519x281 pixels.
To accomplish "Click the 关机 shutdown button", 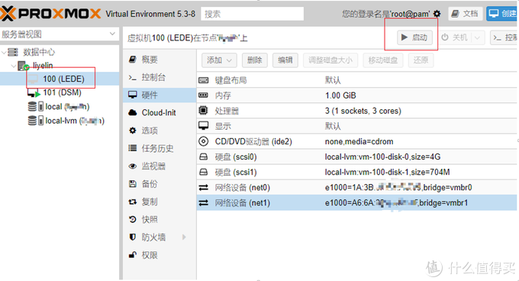I will pos(456,37).
